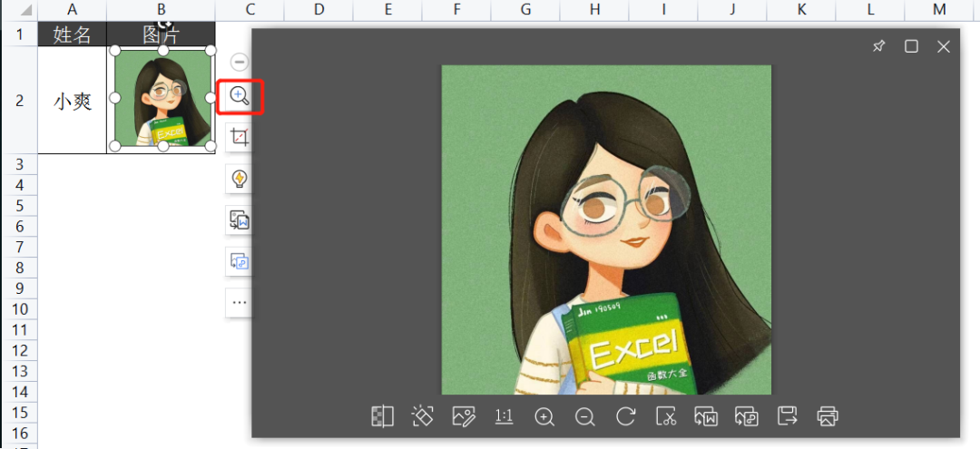980x449 pixels.
Task: Click the rotation handle above the selected picture
Action: click(163, 24)
